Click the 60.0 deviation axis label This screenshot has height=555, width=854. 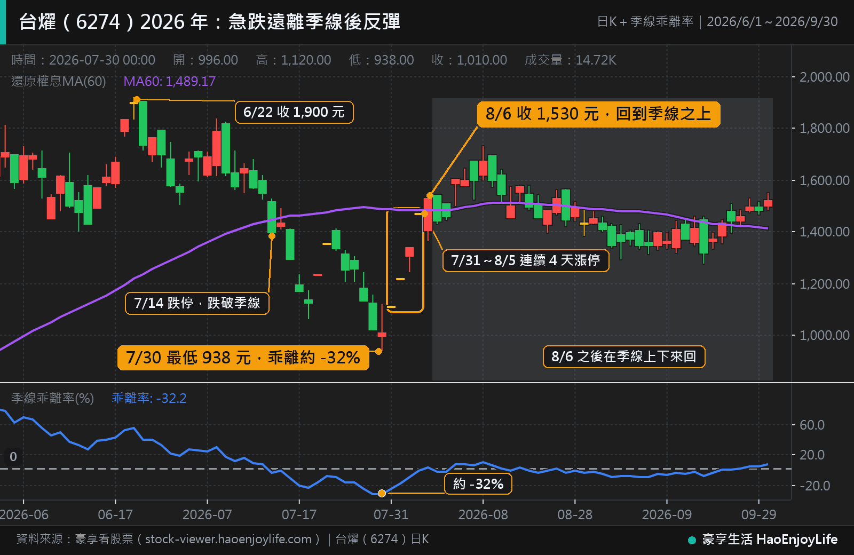812,425
